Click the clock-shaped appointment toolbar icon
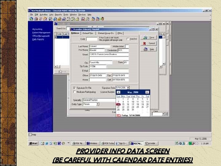The height and width of the screenshot is (166, 221). point(45,19)
